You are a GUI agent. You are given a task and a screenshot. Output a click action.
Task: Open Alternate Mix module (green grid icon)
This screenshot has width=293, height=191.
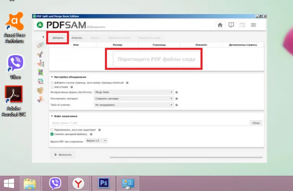click(40, 72)
